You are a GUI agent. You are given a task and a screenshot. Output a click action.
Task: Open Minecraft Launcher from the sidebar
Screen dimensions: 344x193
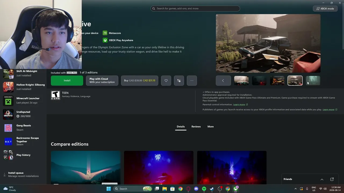tap(24, 101)
